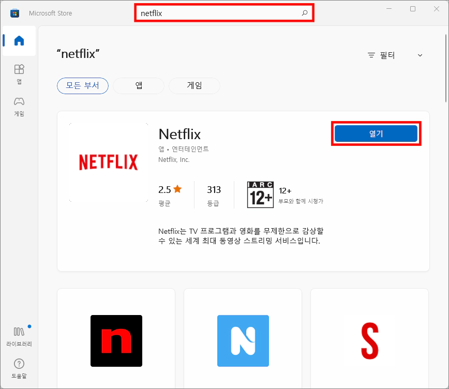
Task: Click the search magnifier icon
Action: [x=305, y=13]
